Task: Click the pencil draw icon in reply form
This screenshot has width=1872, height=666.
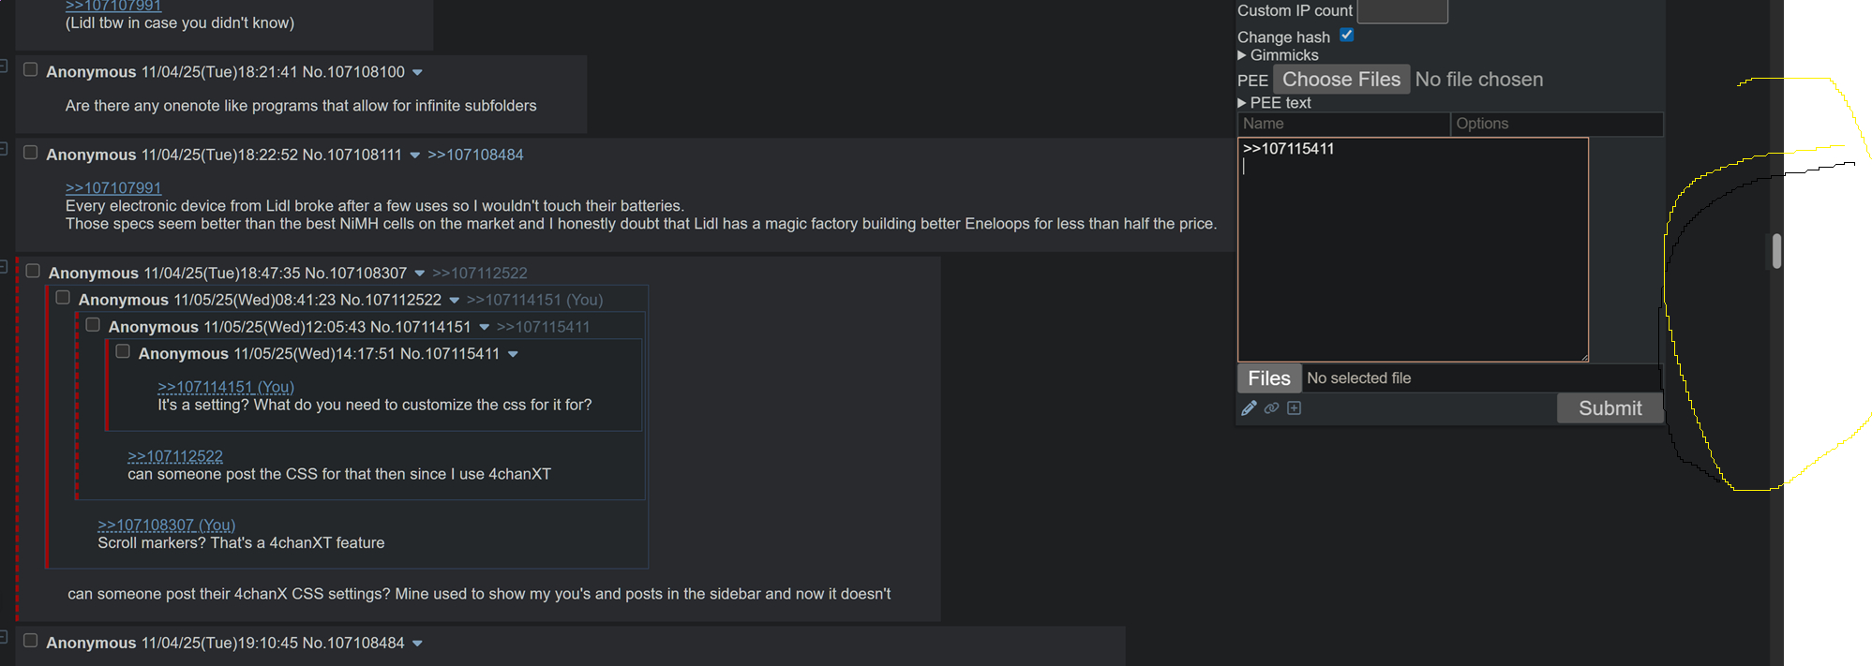Action: coord(1249,408)
